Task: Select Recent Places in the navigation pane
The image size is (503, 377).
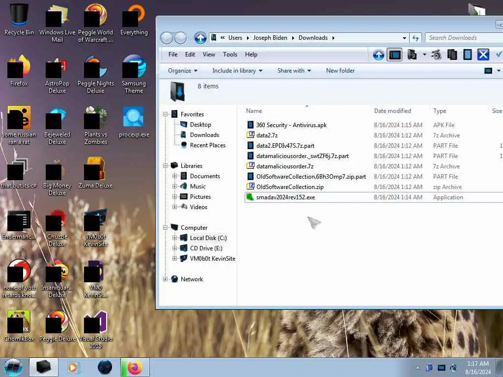Action: [208, 145]
